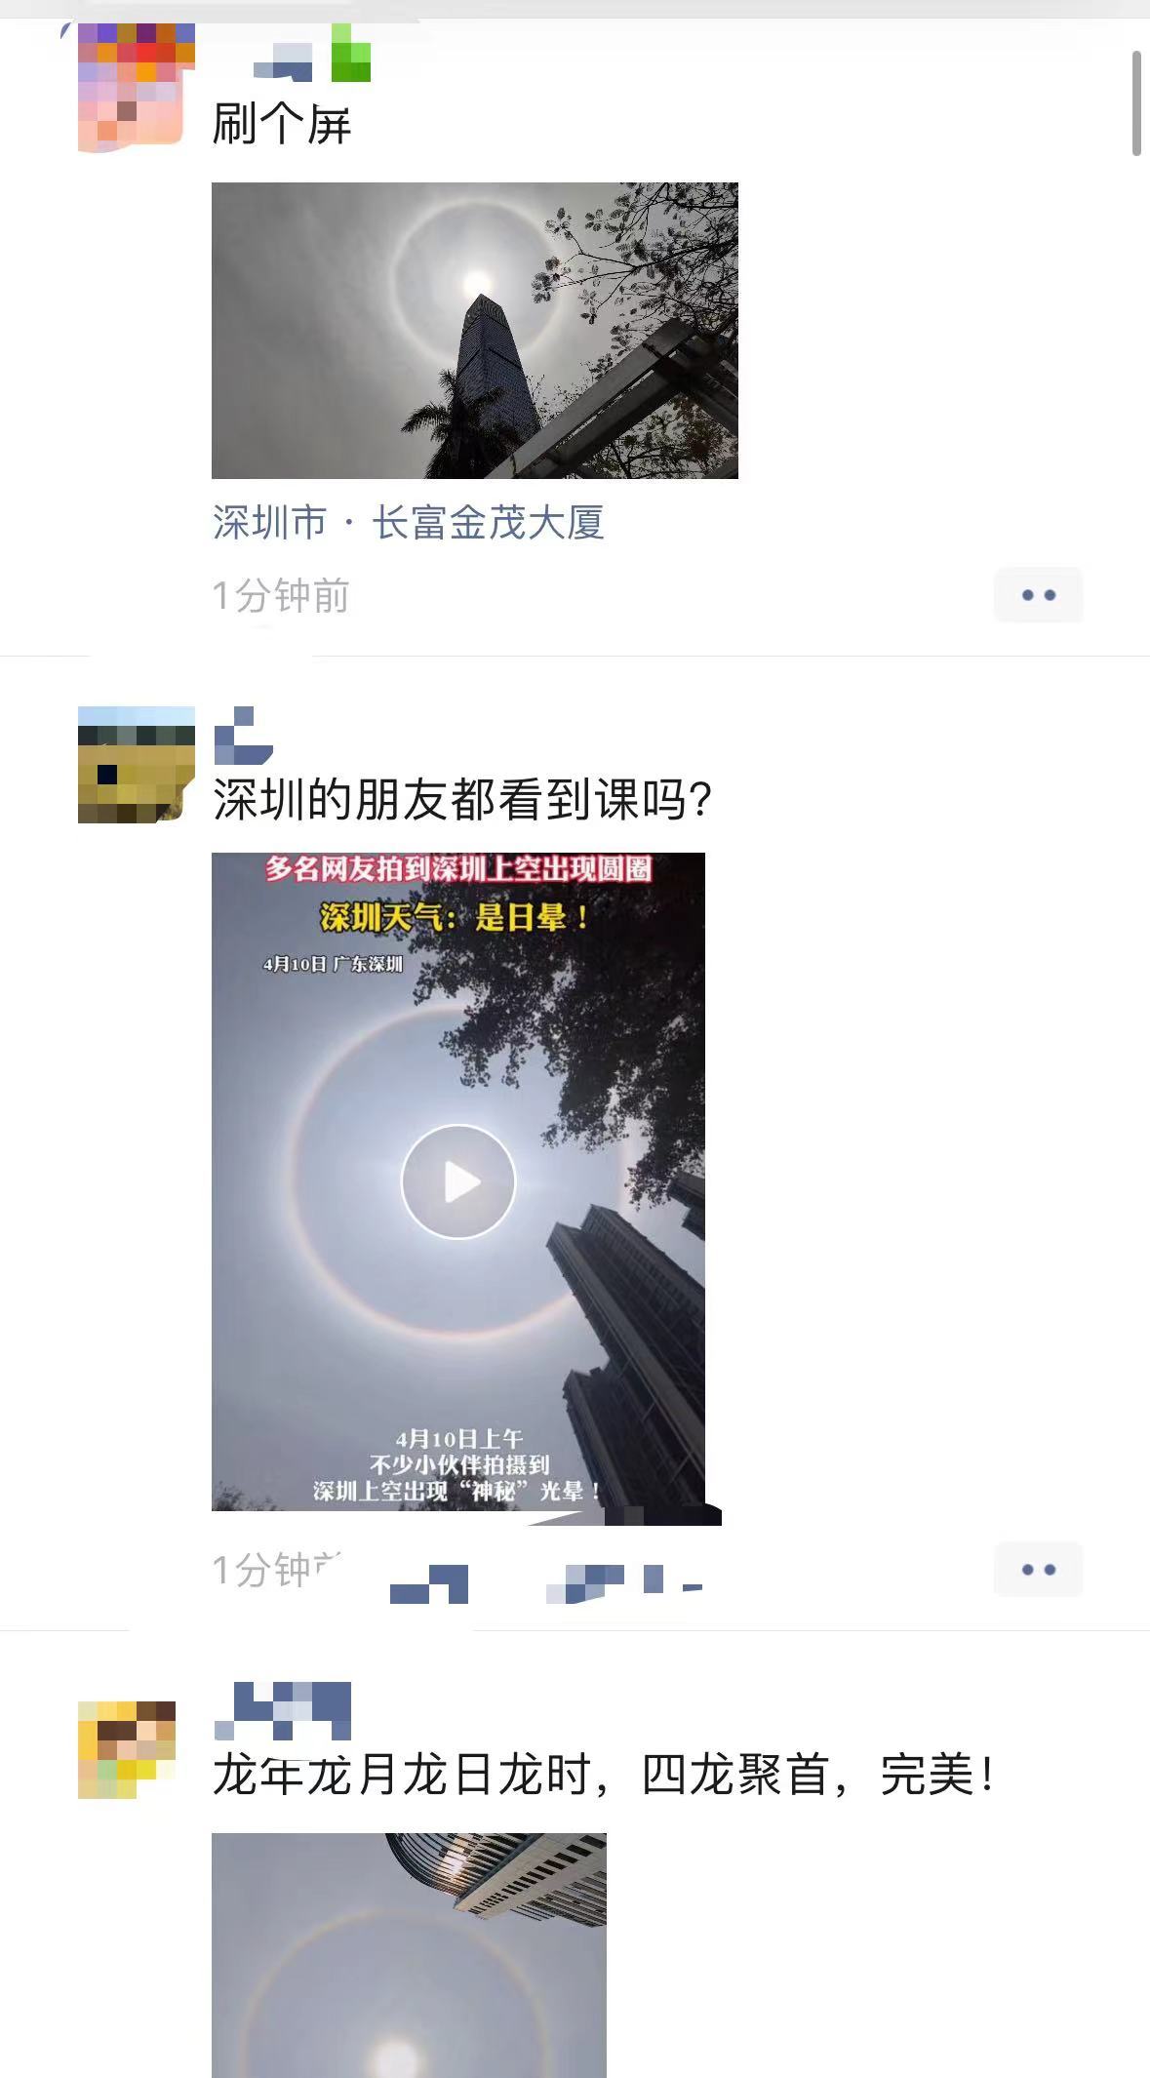The height and width of the screenshot is (2078, 1150).
Task: Open the halo photo in the third post
Action: coord(409,1955)
